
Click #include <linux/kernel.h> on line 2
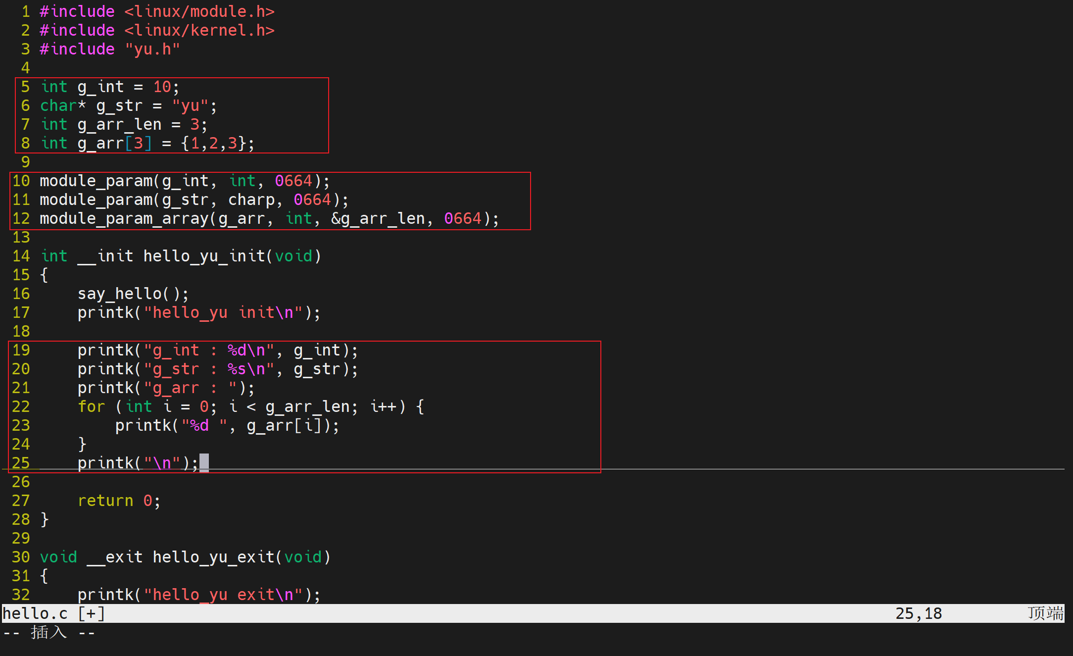tap(156, 30)
